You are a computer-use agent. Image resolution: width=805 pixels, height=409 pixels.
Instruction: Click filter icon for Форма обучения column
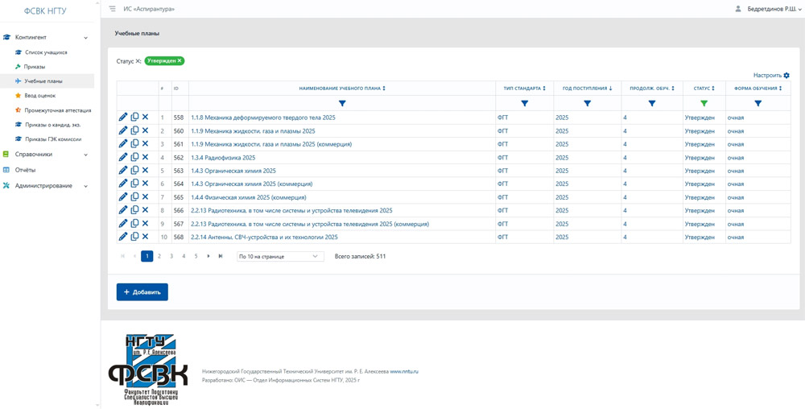758,104
